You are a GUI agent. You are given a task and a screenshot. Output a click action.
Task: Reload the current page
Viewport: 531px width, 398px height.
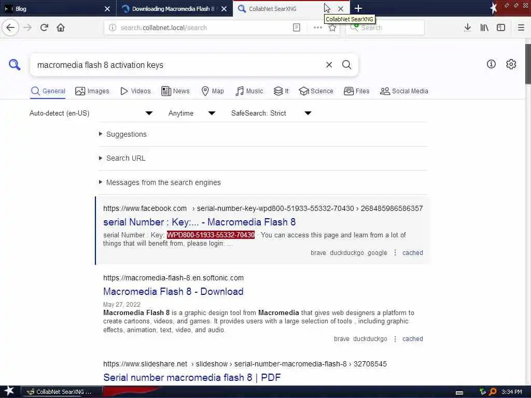(44, 27)
